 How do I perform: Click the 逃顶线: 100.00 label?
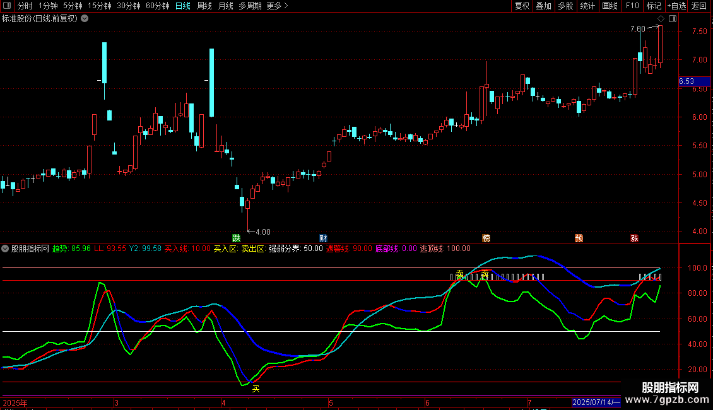coord(445,249)
